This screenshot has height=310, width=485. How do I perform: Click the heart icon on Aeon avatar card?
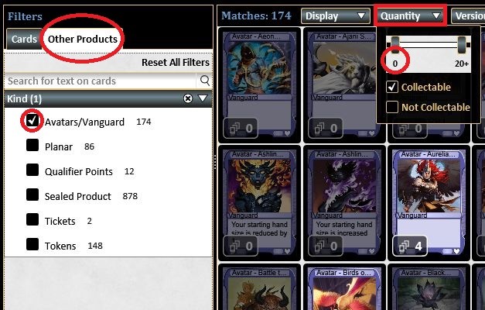[x=287, y=133]
